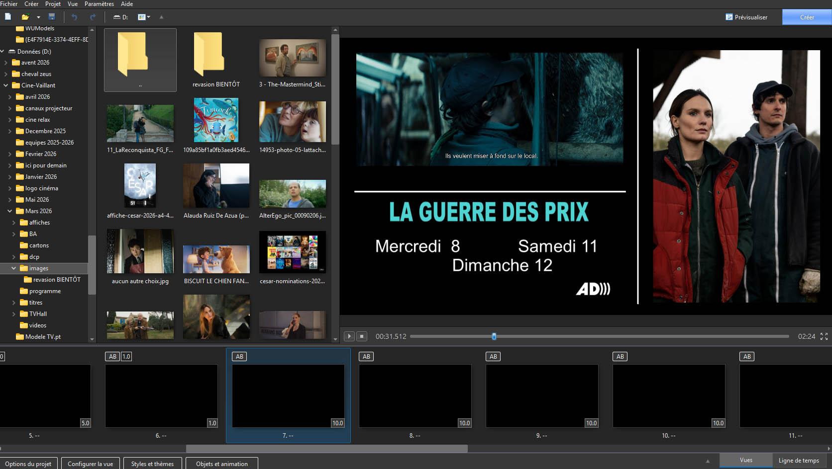Viewport: 832px width, 469px height.
Task: Open the Paramètres menu
Action: tap(99, 4)
